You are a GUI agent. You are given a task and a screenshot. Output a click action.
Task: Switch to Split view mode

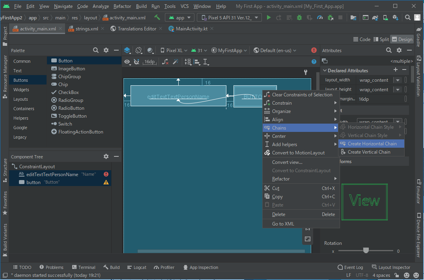click(381, 39)
